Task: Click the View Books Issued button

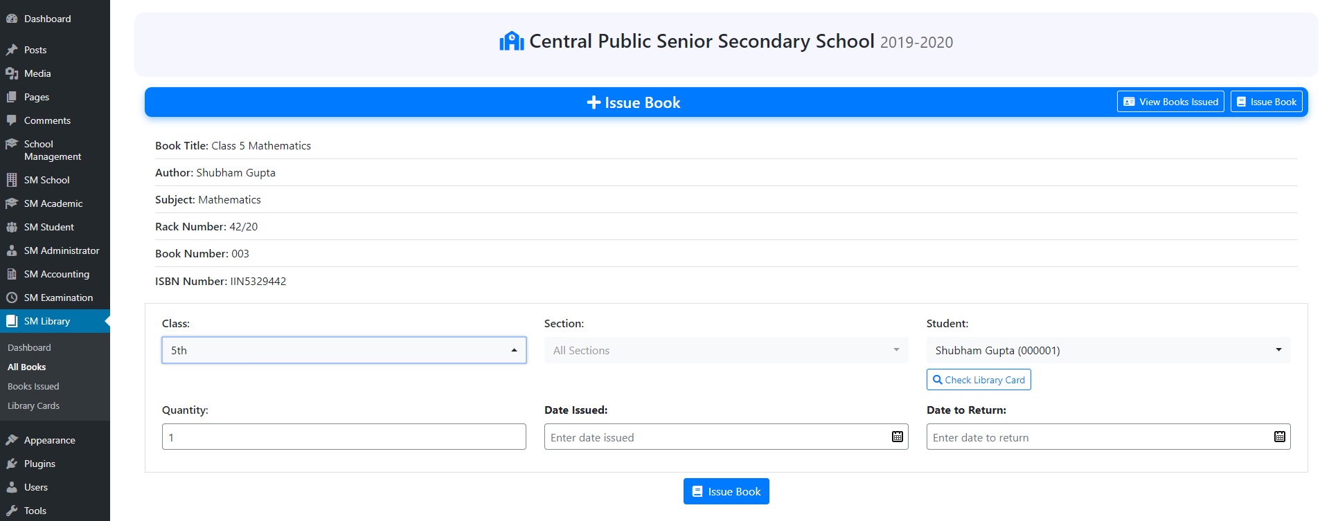Action: (1170, 102)
